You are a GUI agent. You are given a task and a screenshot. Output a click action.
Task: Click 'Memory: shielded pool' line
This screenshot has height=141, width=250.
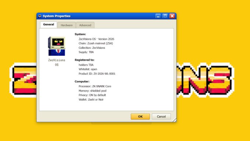(x=92, y=91)
